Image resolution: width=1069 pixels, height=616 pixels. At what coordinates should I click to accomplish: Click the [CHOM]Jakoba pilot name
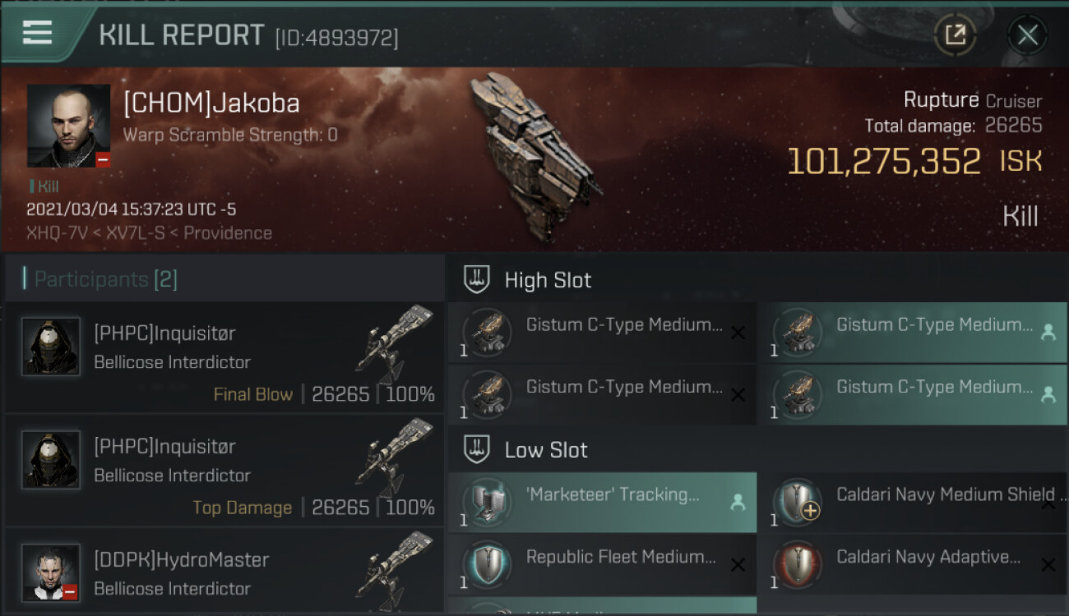point(211,103)
